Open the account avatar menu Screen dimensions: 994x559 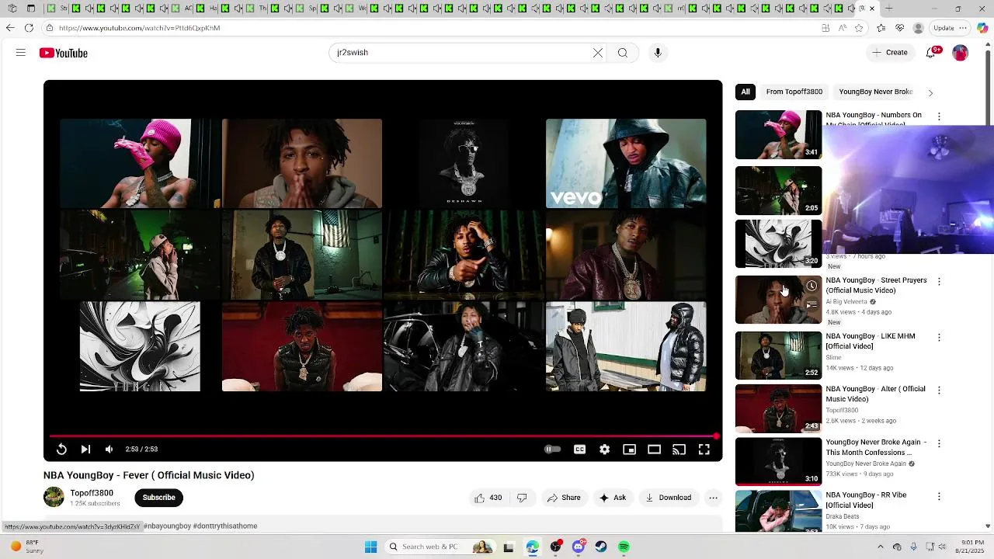[961, 53]
